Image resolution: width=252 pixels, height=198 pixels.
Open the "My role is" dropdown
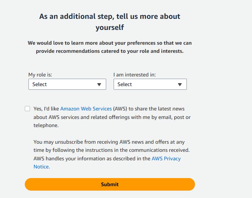click(67, 84)
